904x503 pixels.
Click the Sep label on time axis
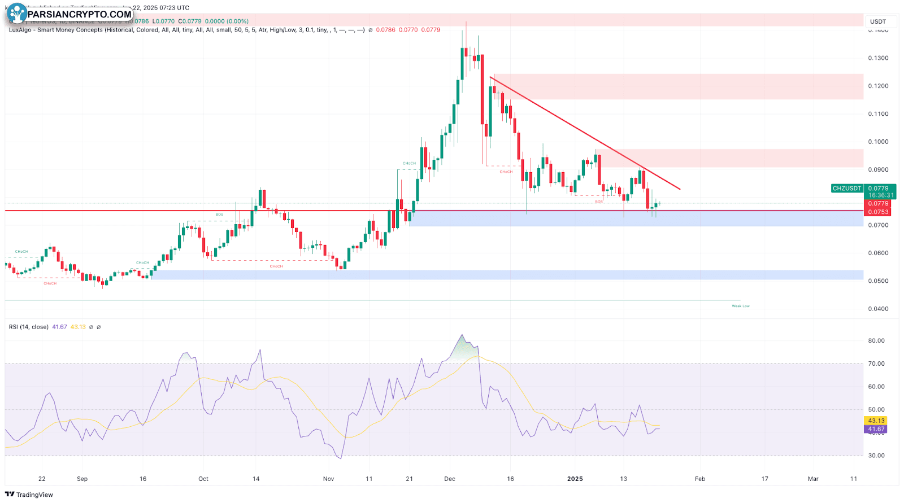[82, 479]
